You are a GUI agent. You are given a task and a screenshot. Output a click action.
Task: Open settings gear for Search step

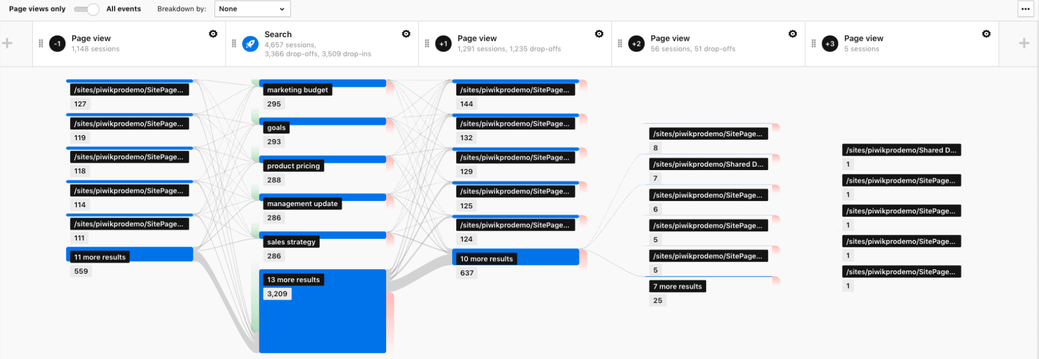click(406, 34)
